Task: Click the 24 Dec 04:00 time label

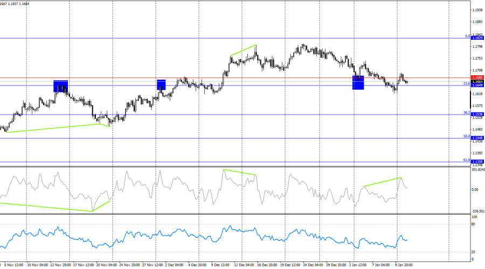Action: [x=314, y=265]
